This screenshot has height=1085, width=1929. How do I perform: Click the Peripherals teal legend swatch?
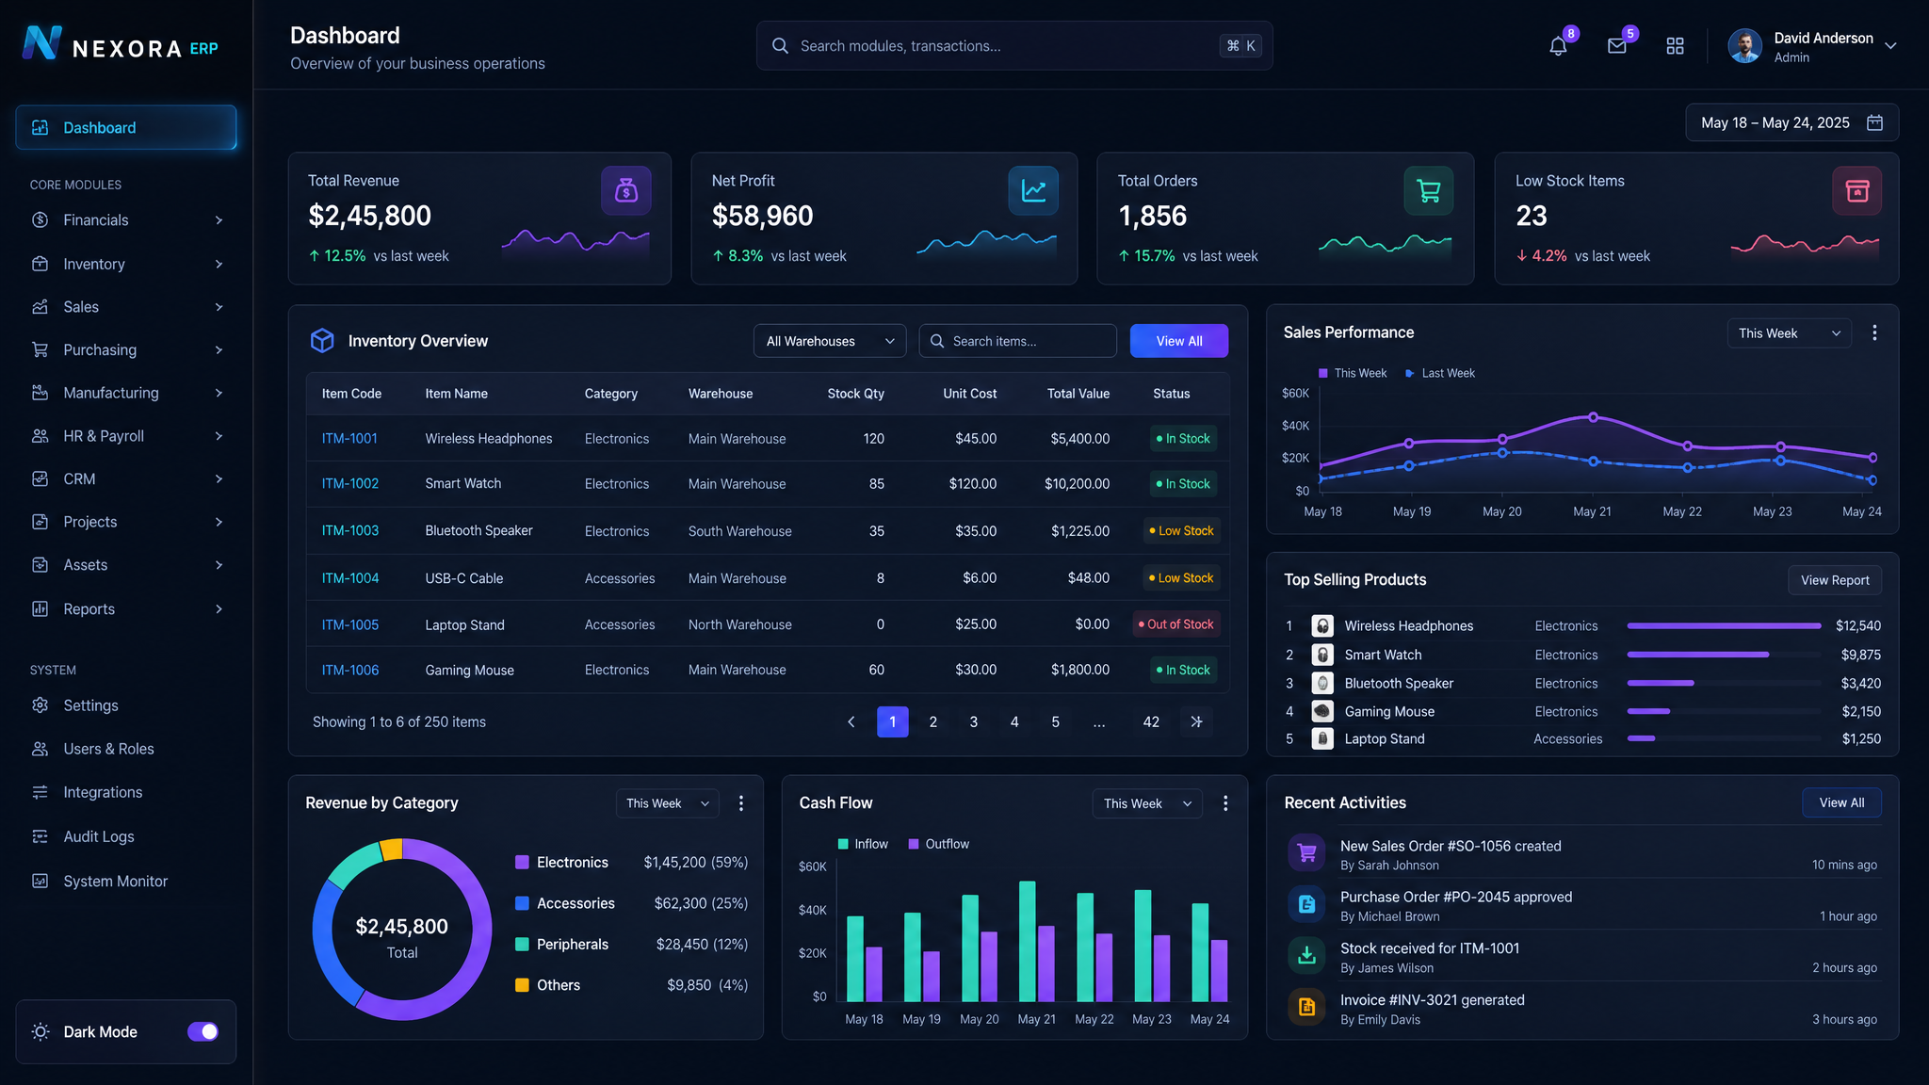(x=522, y=945)
